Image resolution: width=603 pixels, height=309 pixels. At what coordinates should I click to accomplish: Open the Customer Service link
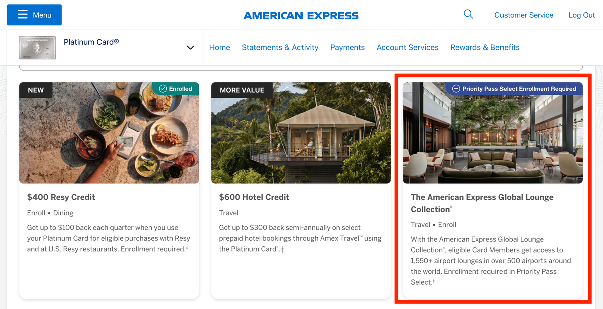click(x=524, y=15)
